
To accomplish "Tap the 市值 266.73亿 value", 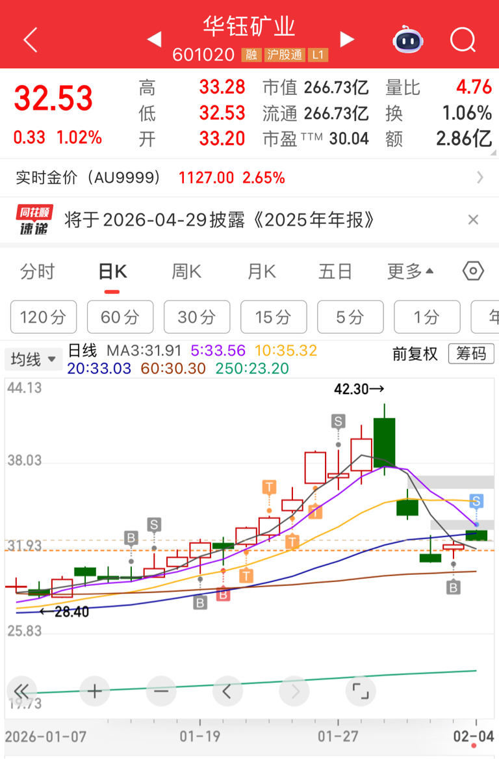I will click(337, 88).
